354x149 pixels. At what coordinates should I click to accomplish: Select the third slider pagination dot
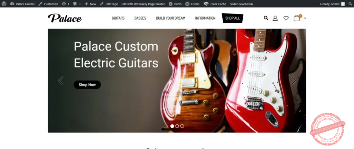pos(182,126)
